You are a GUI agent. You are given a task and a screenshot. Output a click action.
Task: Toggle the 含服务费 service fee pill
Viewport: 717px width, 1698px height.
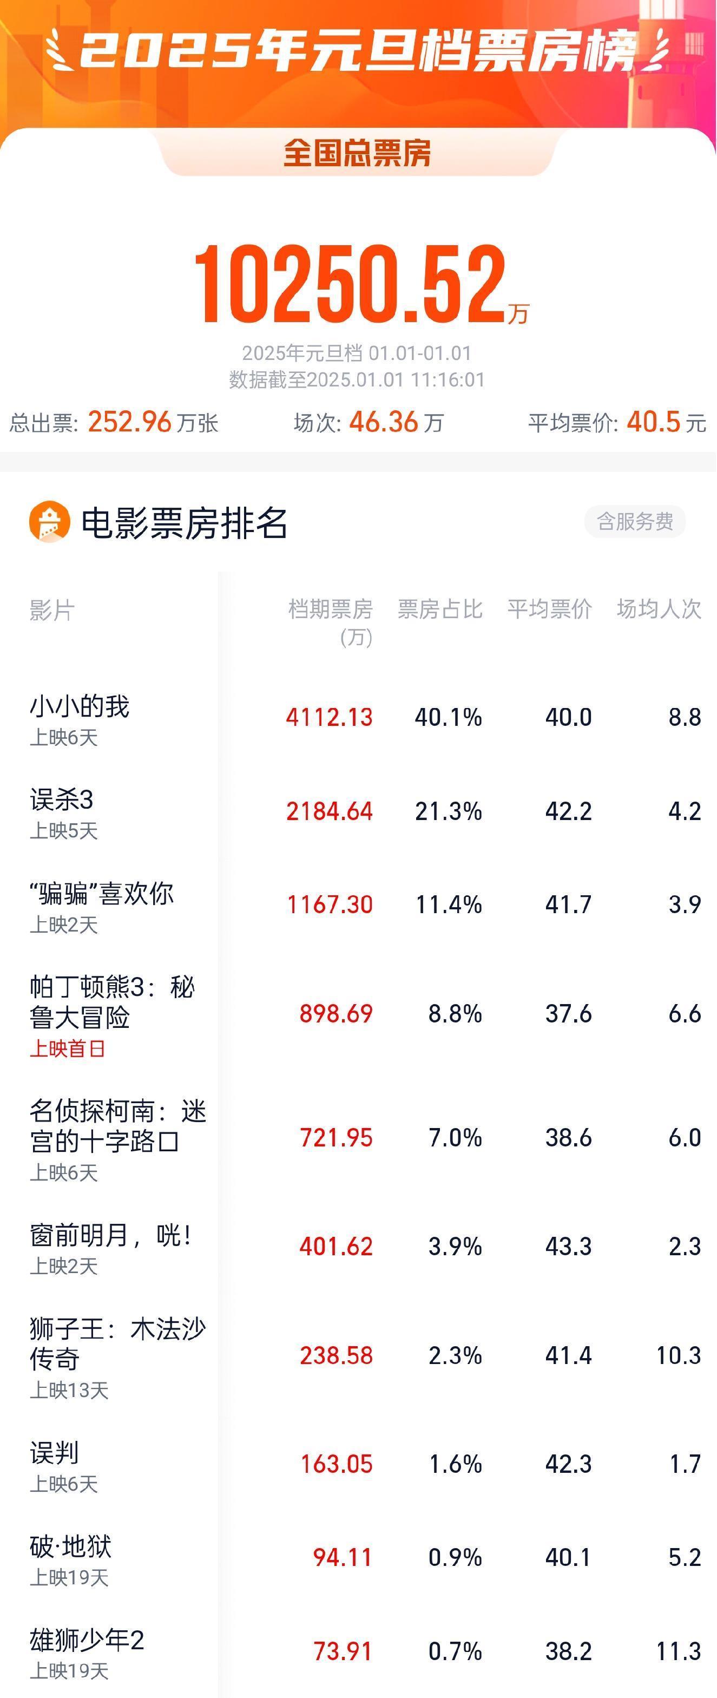(x=635, y=522)
